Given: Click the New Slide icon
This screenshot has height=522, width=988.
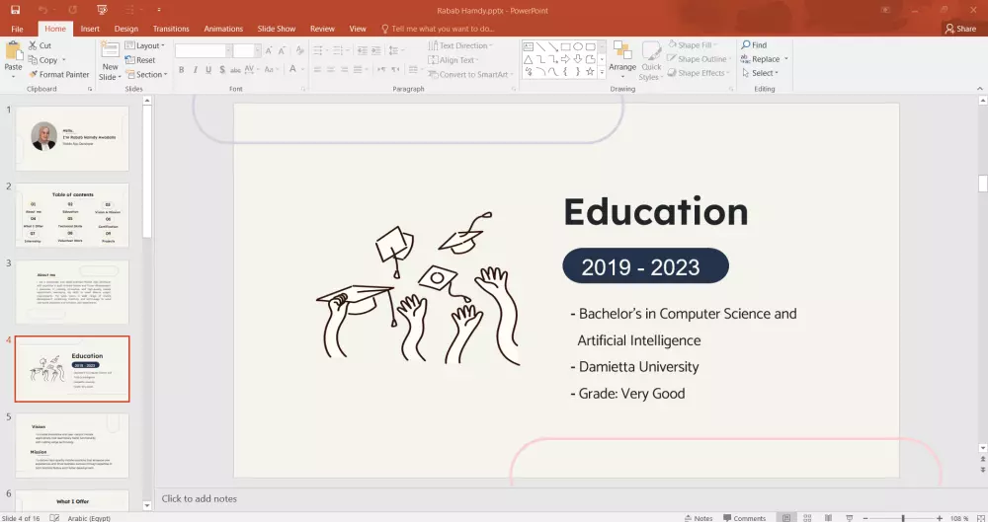Looking at the screenshot, I should tap(110, 49).
